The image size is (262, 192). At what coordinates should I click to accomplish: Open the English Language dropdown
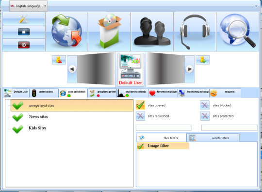tap(29, 6)
